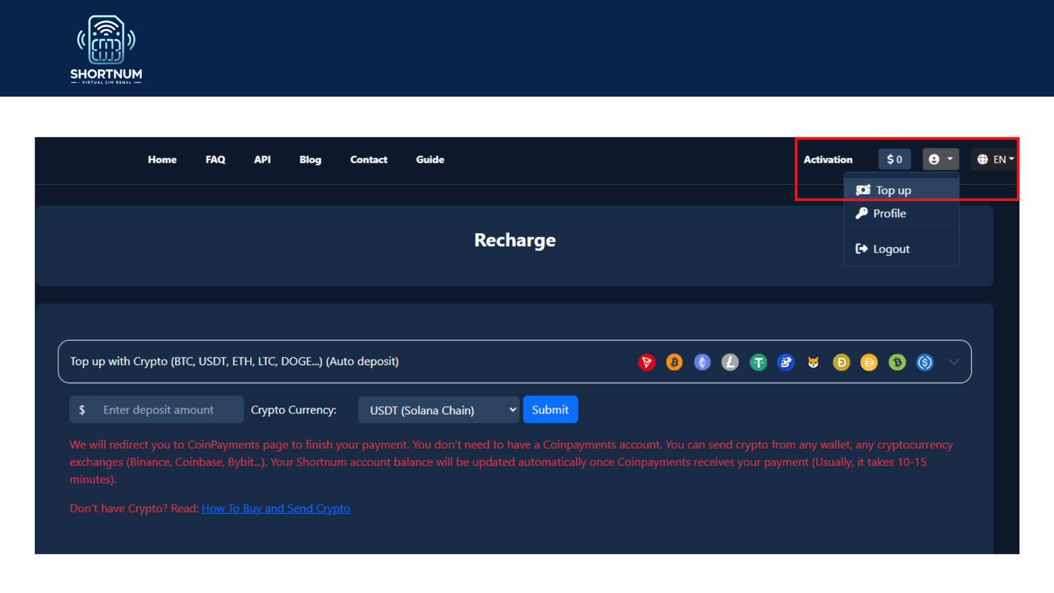Focus the Enter deposit amount field

point(167,410)
